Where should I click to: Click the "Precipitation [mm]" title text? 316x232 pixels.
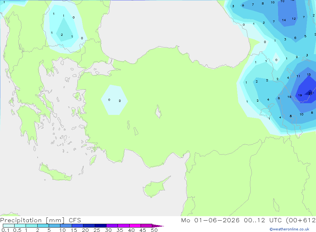32,220
